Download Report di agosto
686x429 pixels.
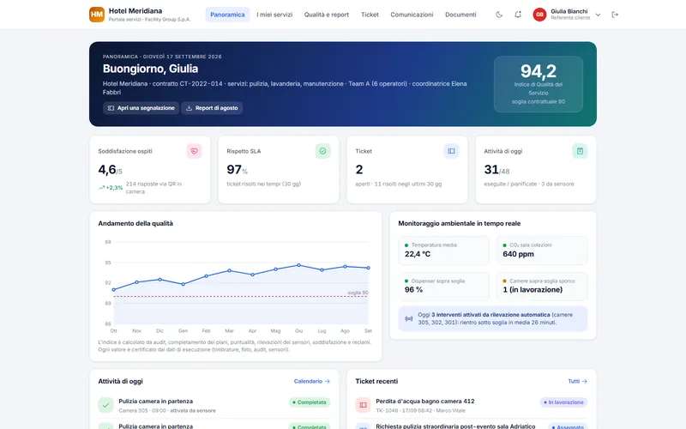pos(212,108)
